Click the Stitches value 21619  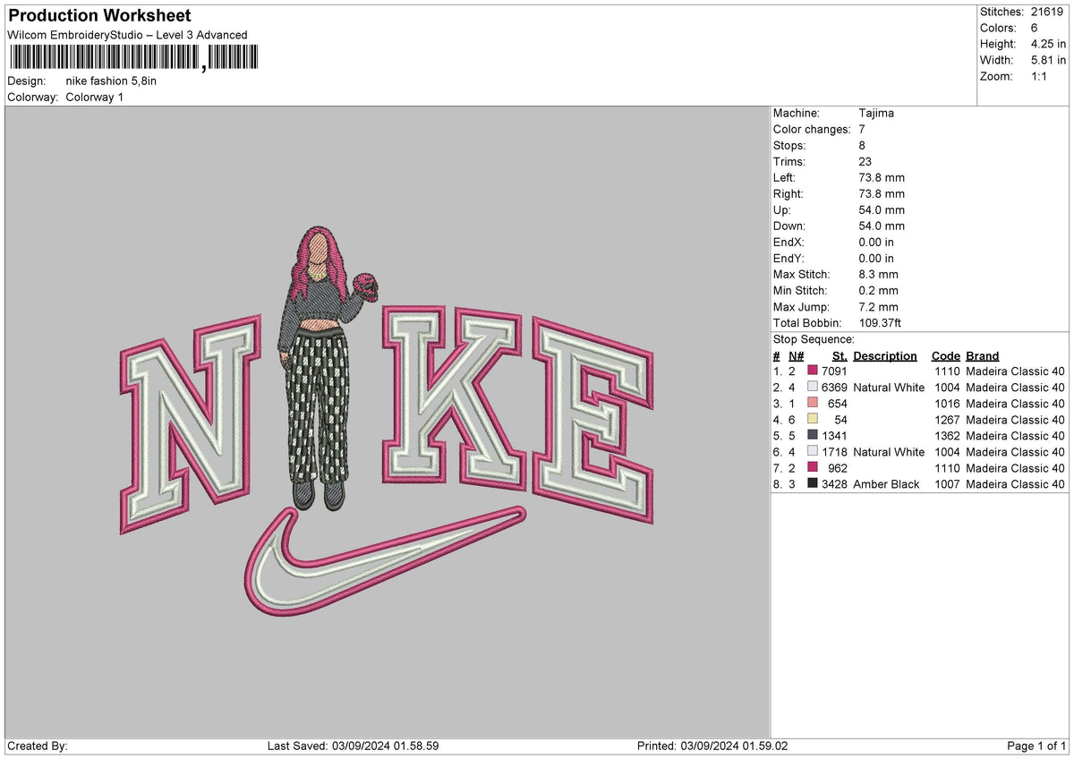click(x=1046, y=12)
